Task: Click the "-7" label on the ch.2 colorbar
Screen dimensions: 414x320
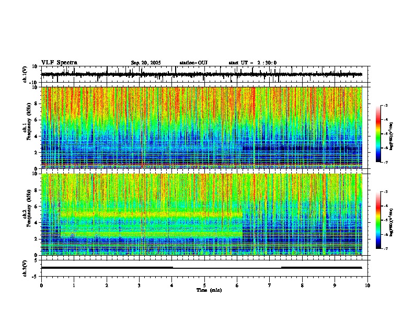Action: point(385,248)
